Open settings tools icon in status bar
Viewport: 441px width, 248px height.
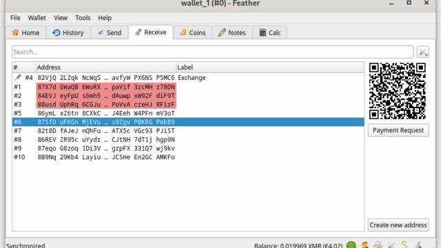(391, 245)
